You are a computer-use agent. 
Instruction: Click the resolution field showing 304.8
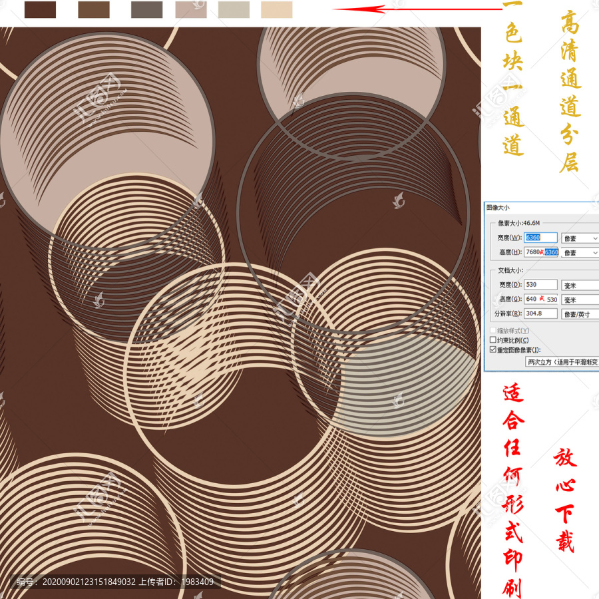pyautogui.click(x=540, y=313)
